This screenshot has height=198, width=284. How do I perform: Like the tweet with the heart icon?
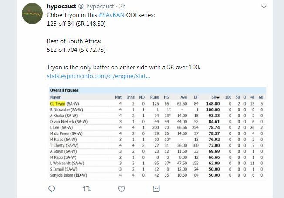click(122, 189)
